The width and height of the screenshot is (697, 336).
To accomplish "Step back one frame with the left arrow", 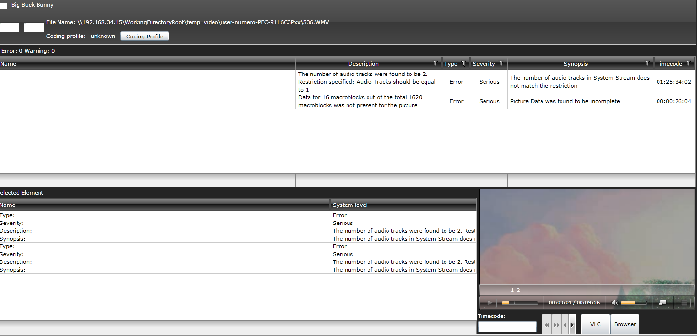I will click(565, 325).
